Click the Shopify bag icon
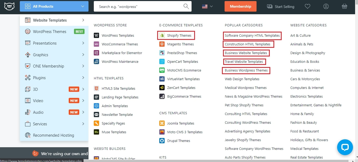The height and width of the screenshot is (162, 358). [162, 35]
